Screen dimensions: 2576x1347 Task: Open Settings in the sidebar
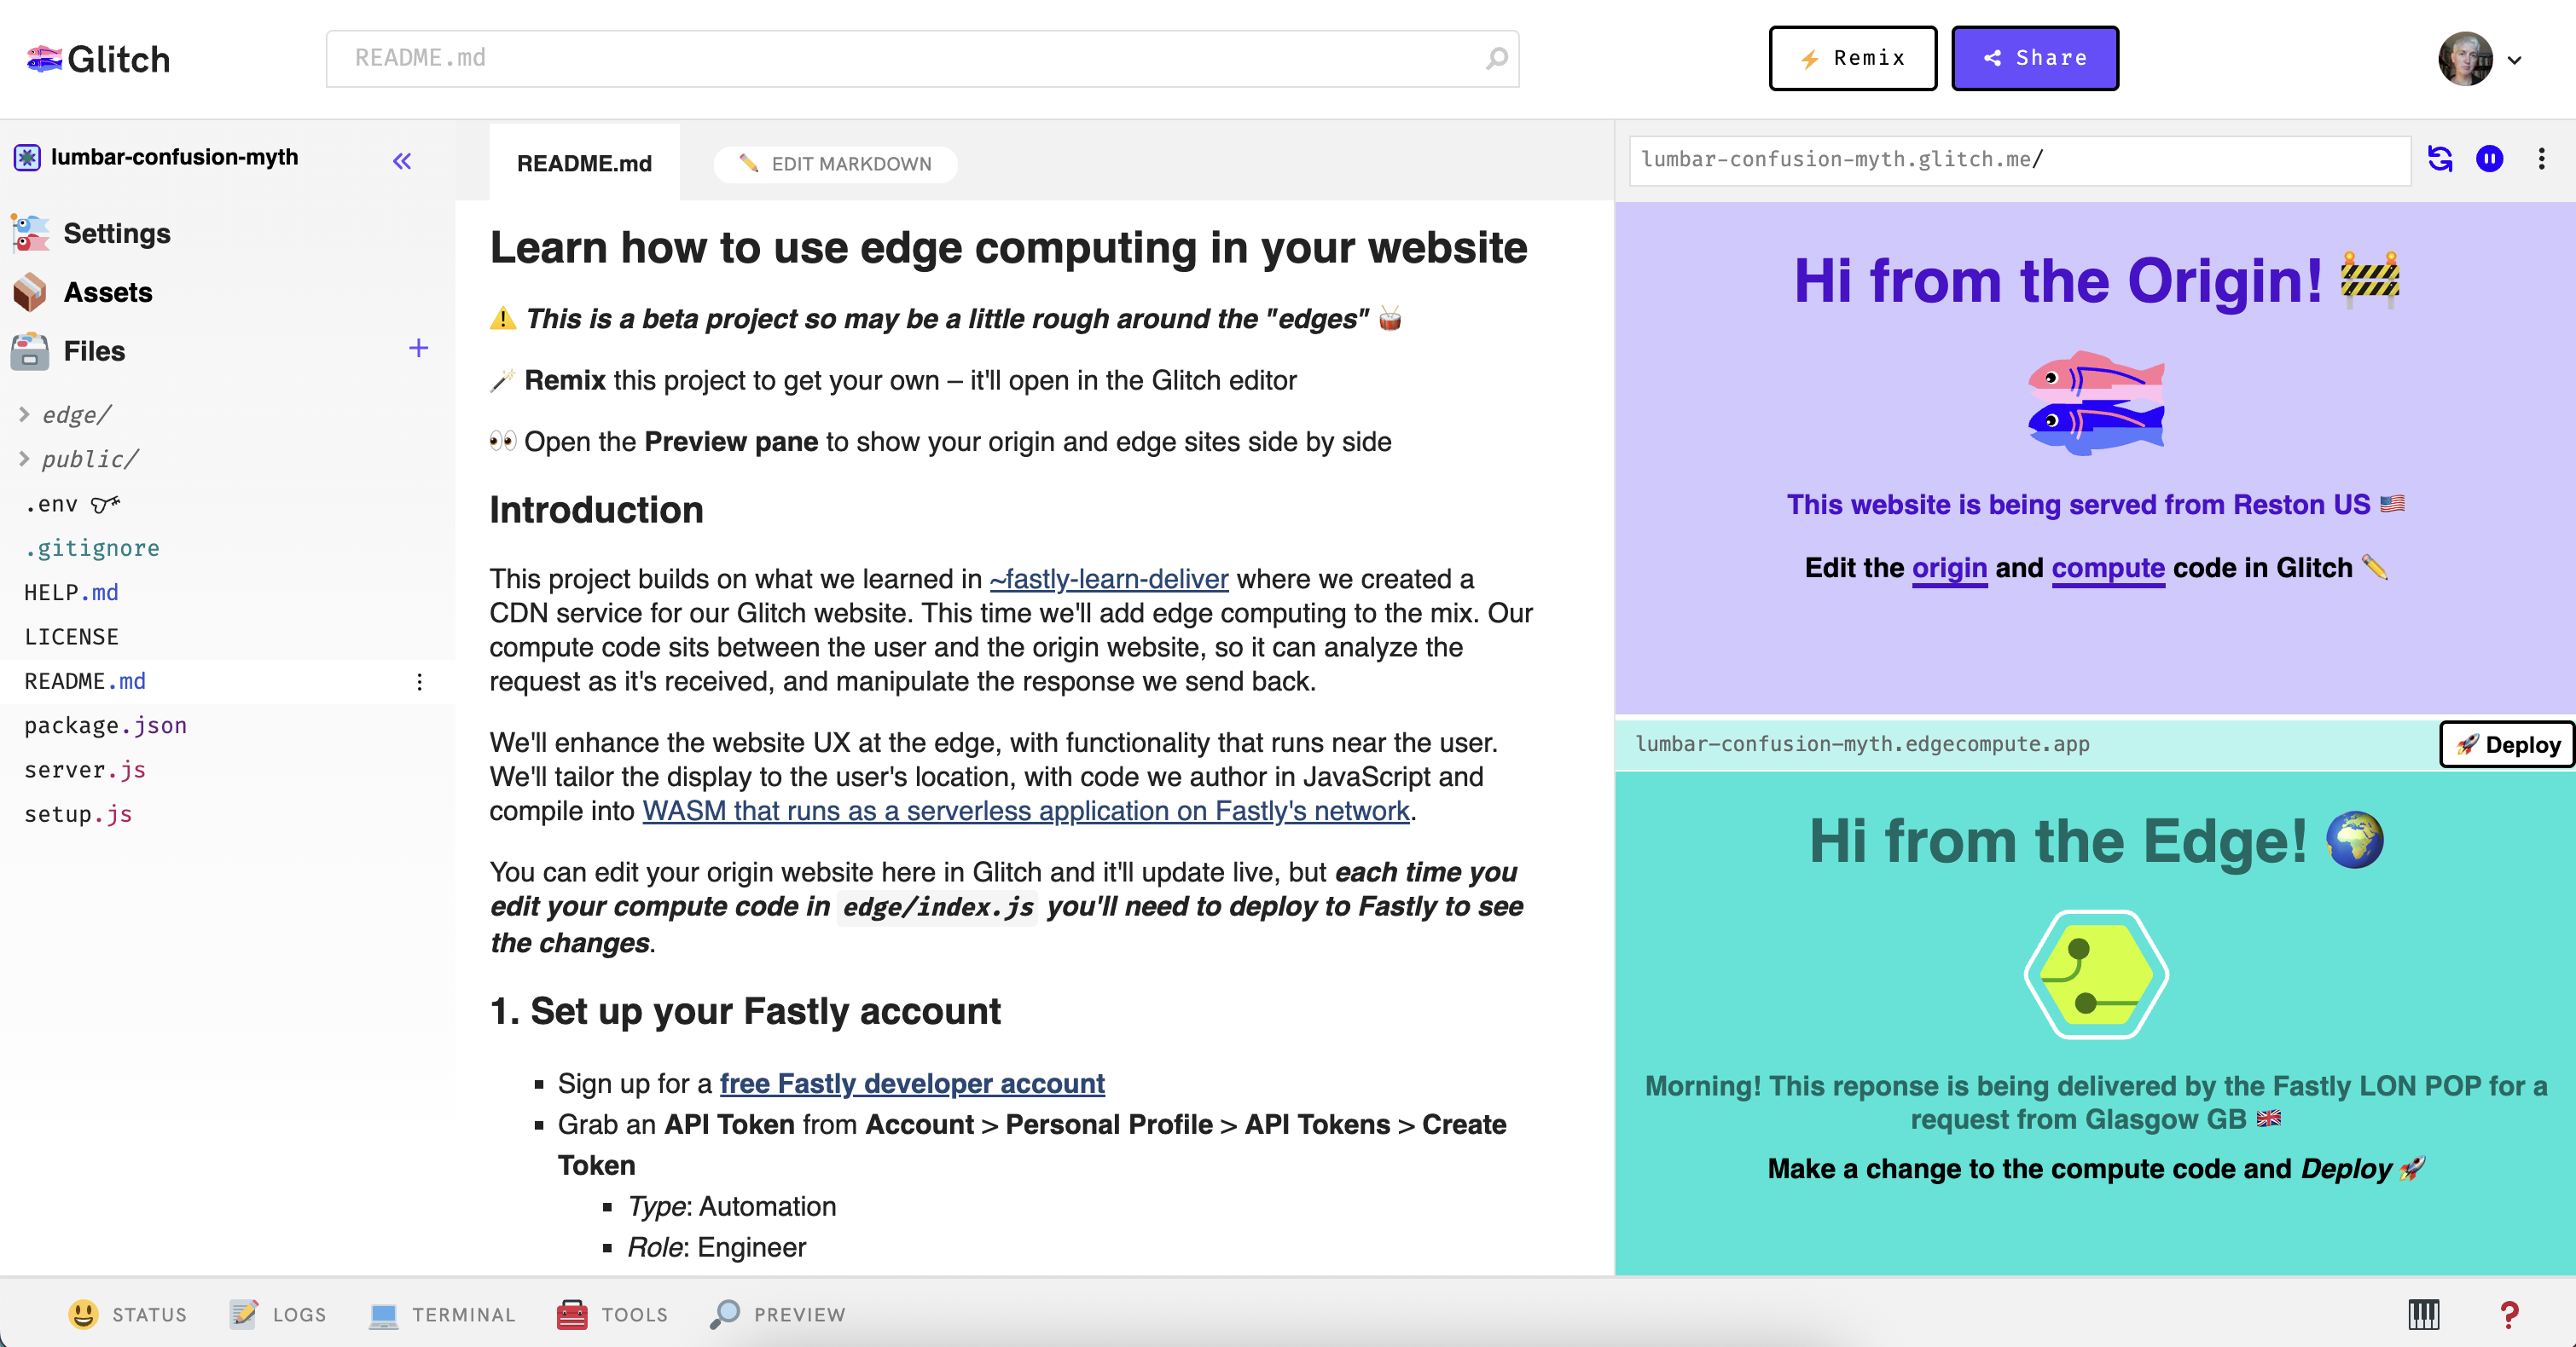[x=117, y=233]
